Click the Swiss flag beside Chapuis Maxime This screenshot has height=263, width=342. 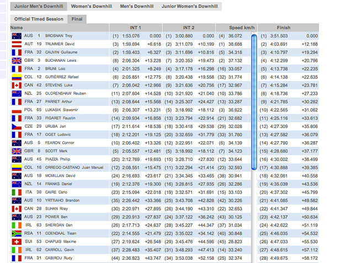tap(16, 241)
